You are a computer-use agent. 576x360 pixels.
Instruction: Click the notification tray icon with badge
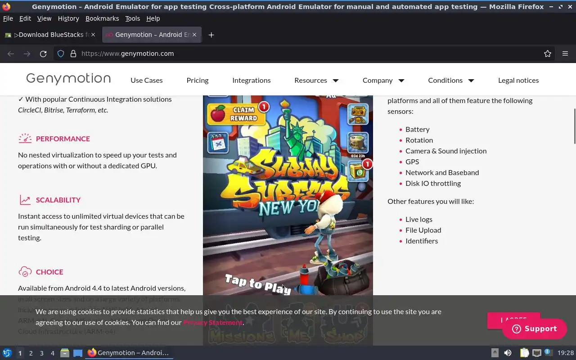(548, 352)
